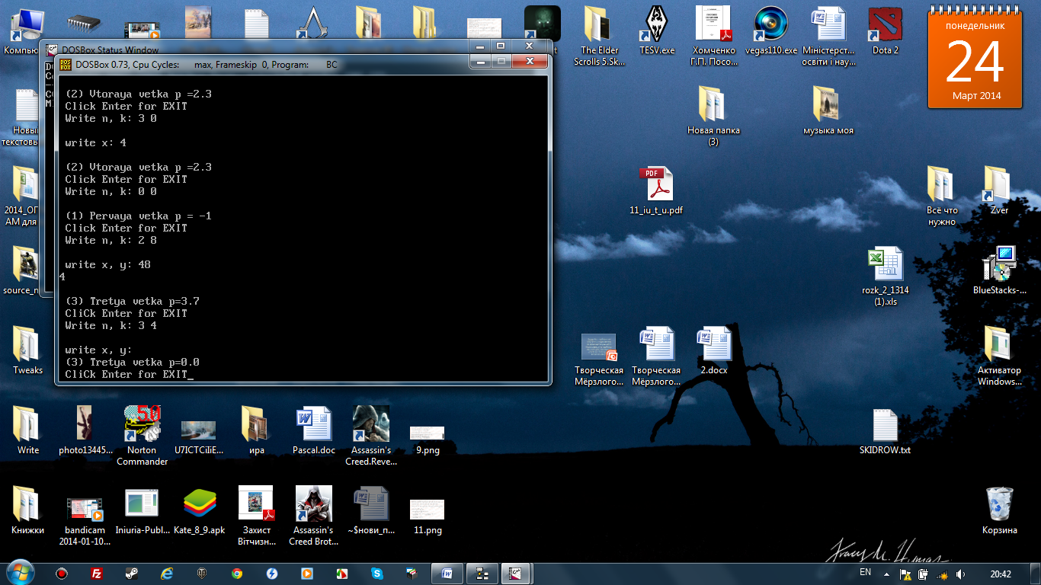
Task: Click the DOSBox title bar icon menu
Action: coord(66,65)
